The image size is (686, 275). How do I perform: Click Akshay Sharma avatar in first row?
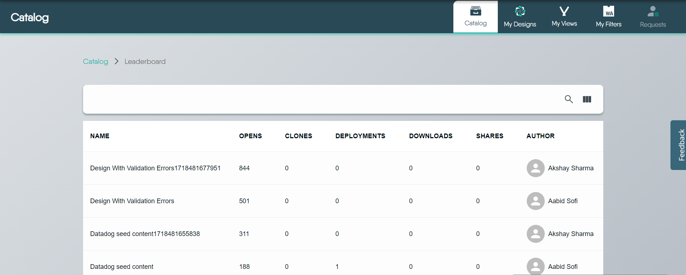click(x=535, y=168)
